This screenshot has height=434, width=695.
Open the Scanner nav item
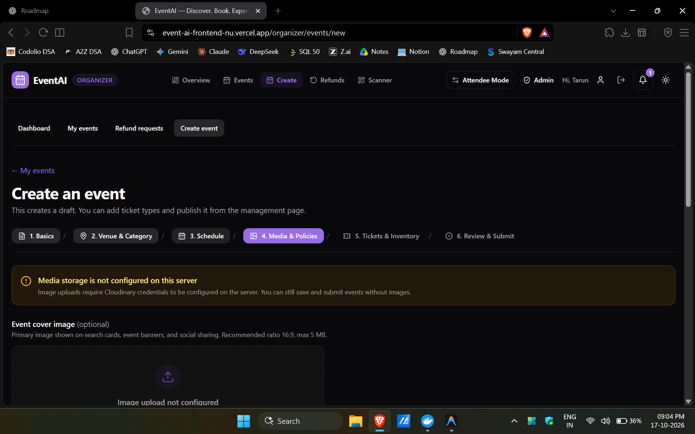coord(375,80)
